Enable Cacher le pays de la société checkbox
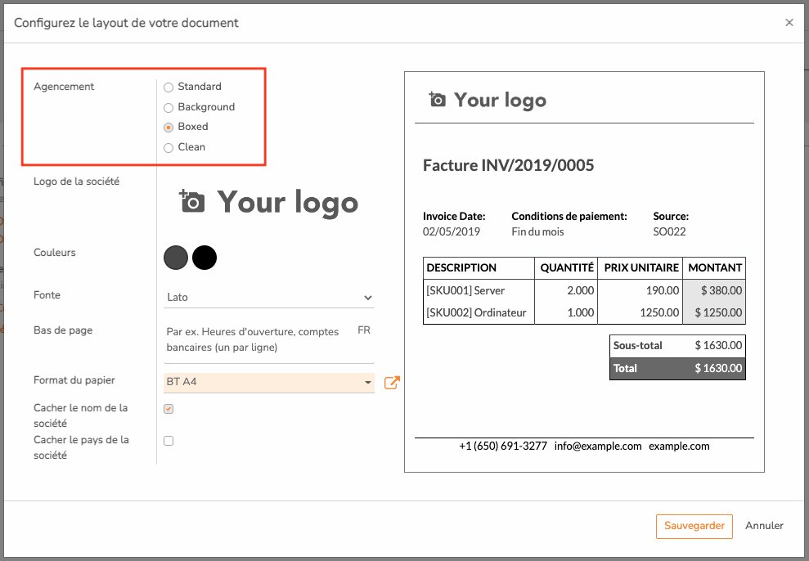This screenshot has width=809, height=561. coord(169,441)
